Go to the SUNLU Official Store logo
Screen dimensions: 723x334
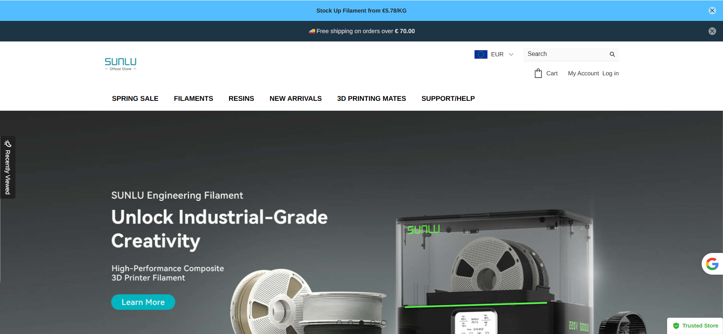point(120,64)
